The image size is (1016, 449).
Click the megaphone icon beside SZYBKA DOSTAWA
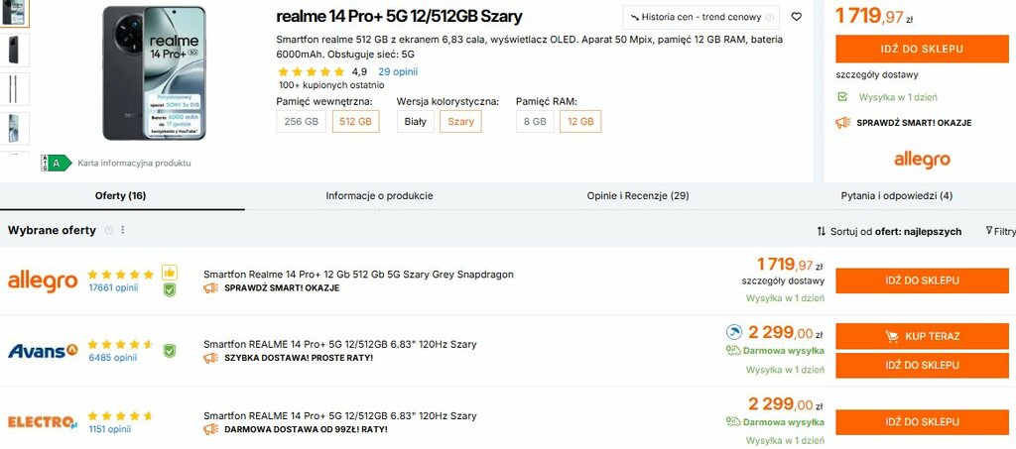click(x=210, y=358)
